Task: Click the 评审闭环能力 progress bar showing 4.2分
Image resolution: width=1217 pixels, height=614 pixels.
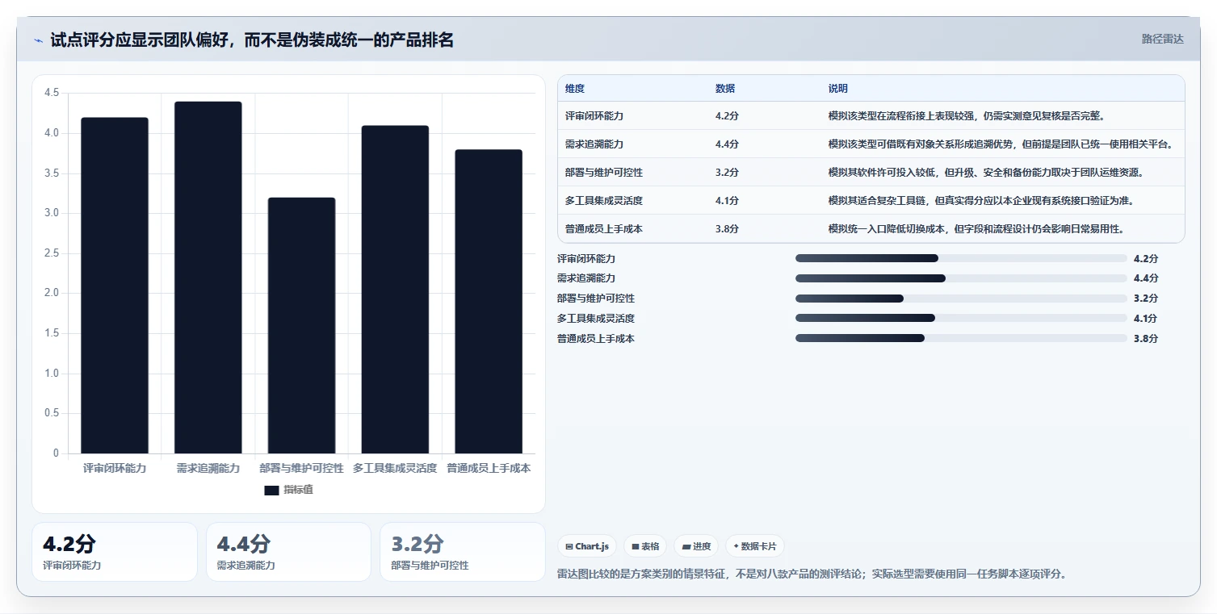Action: tap(961, 258)
